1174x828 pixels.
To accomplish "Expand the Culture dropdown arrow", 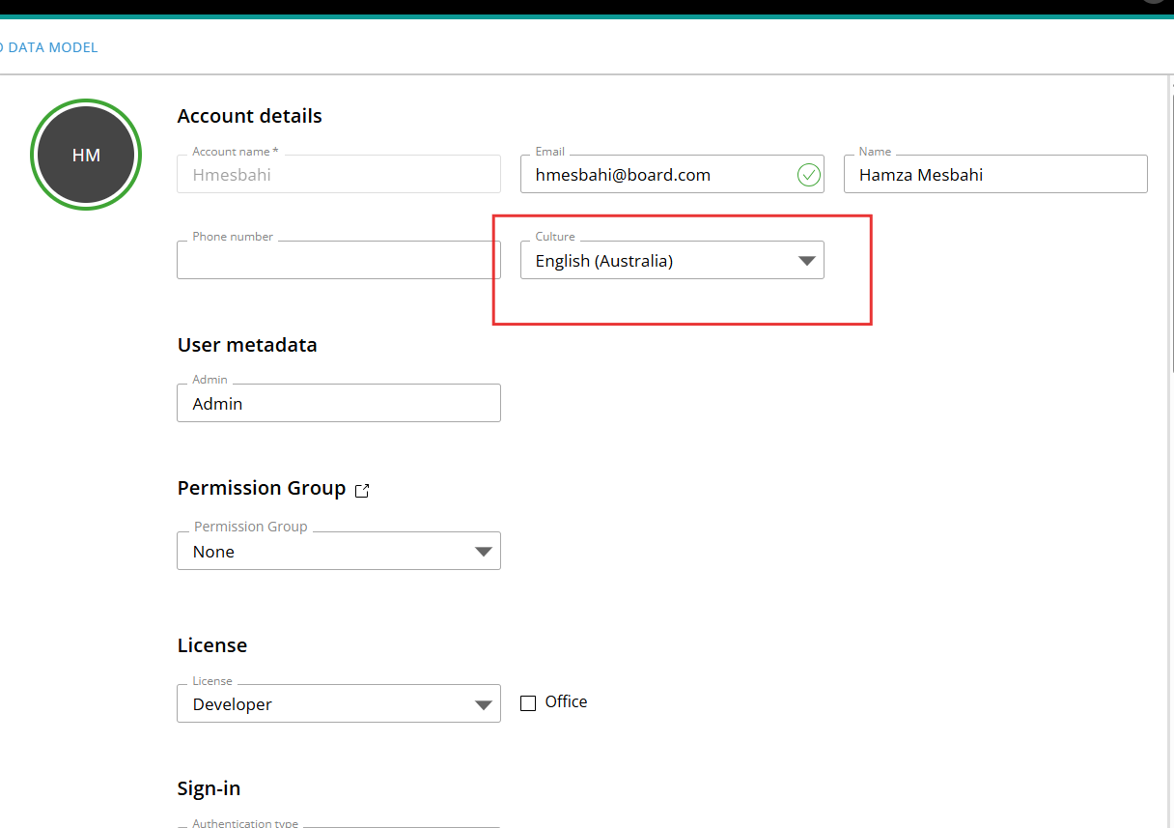I will coord(807,261).
